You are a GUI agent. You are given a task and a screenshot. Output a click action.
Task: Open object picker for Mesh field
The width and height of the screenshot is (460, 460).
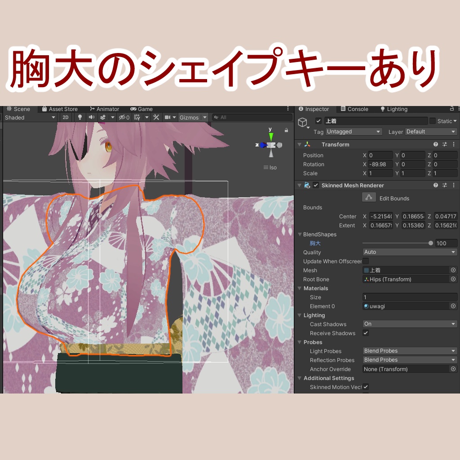(x=453, y=270)
